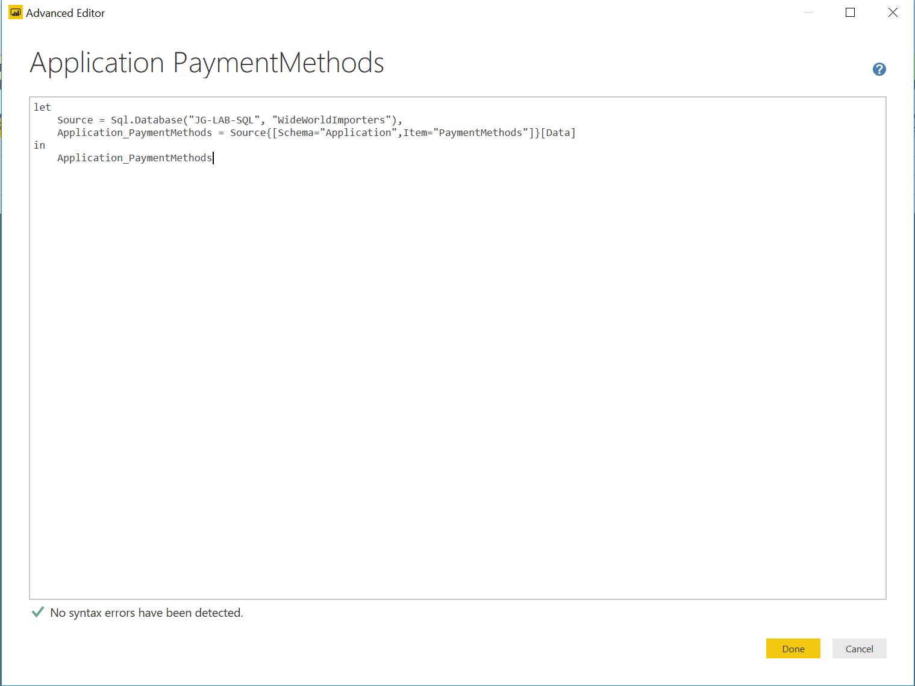Open the help question mark icon

click(x=879, y=69)
